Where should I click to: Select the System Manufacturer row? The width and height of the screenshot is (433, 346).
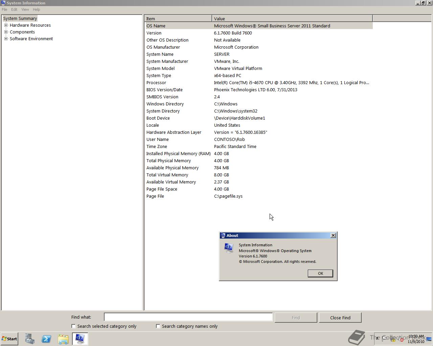259,61
